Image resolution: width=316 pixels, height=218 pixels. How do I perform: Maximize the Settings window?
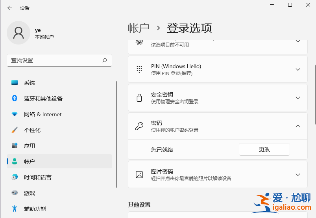click(290, 5)
